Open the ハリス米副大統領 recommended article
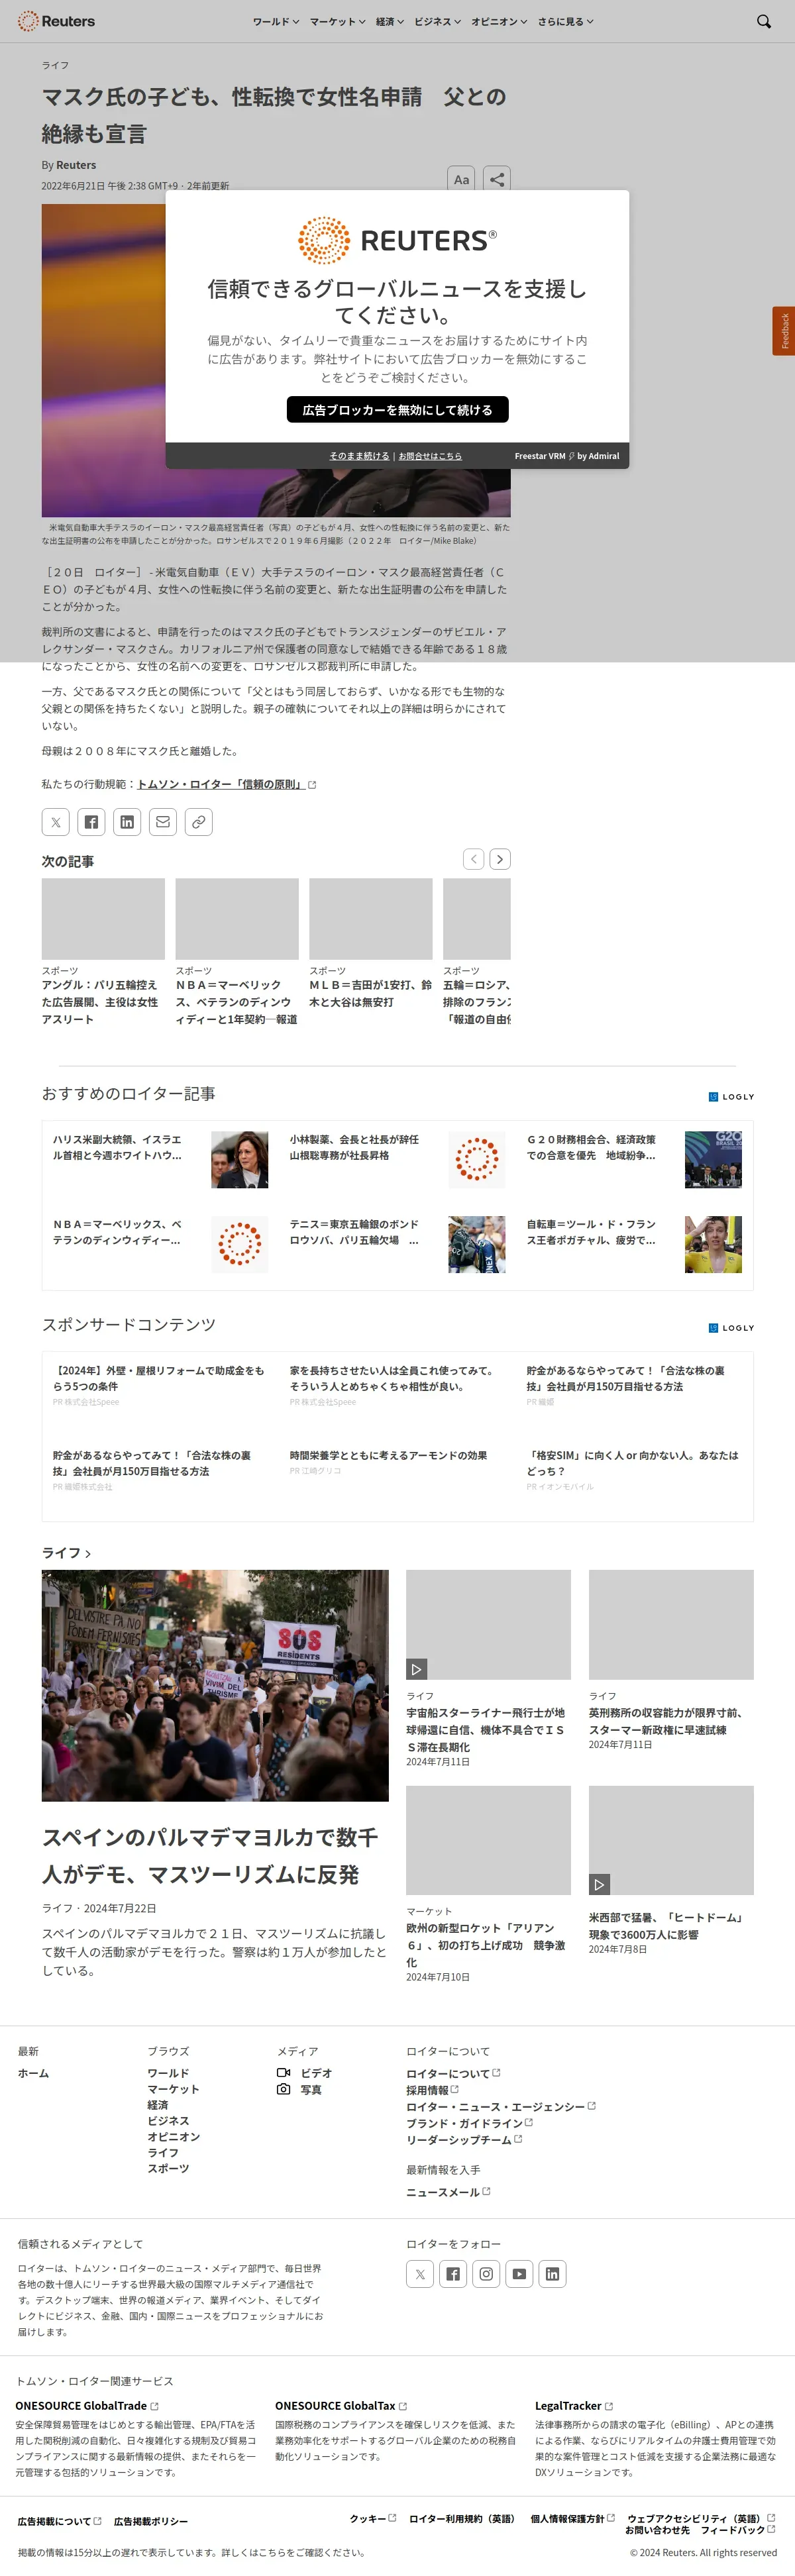795x2576 pixels. [160, 1160]
